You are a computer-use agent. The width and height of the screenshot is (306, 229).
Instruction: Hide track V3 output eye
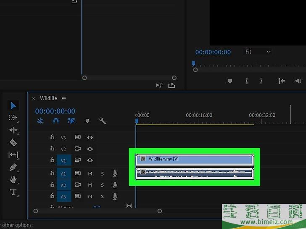click(90, 137)
